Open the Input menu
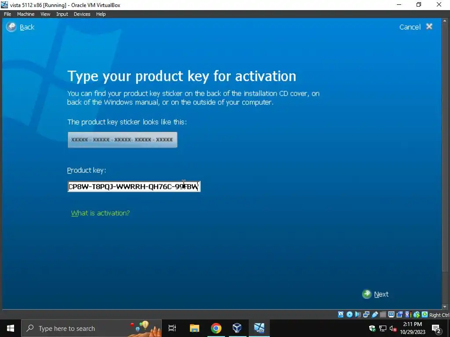This screenshot has width=450, height=337. (62, 14)
